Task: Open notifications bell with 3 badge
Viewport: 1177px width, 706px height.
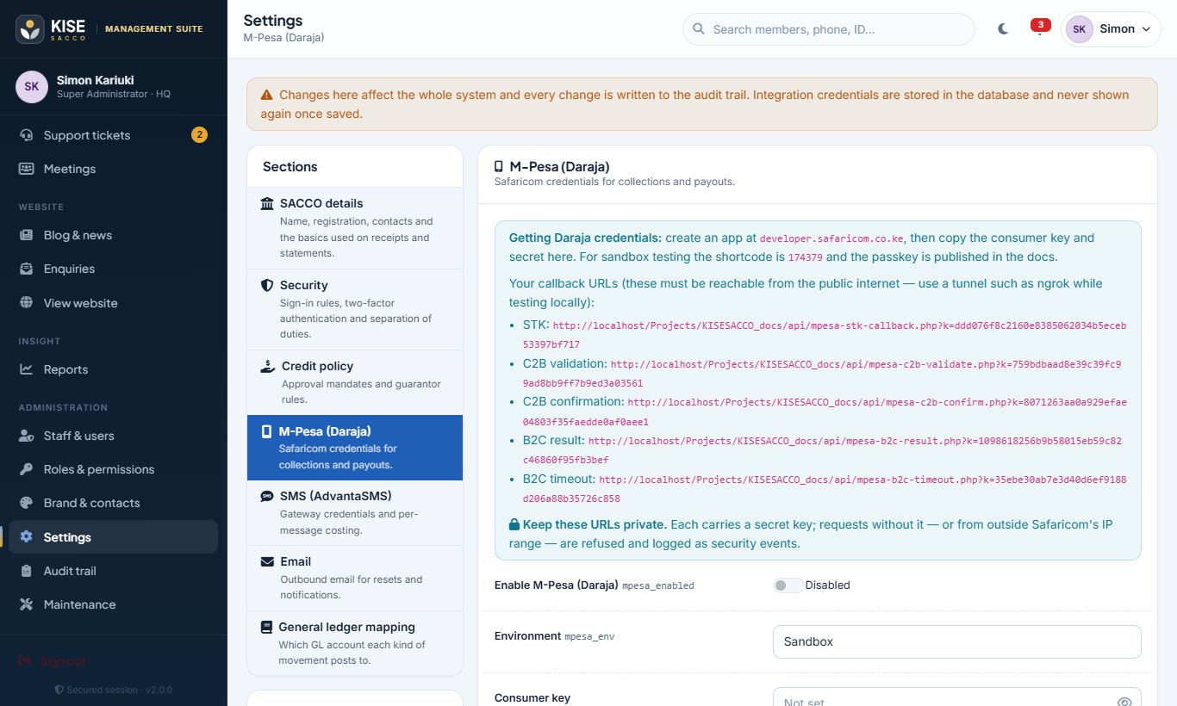Action: (x=1040, y=28)
